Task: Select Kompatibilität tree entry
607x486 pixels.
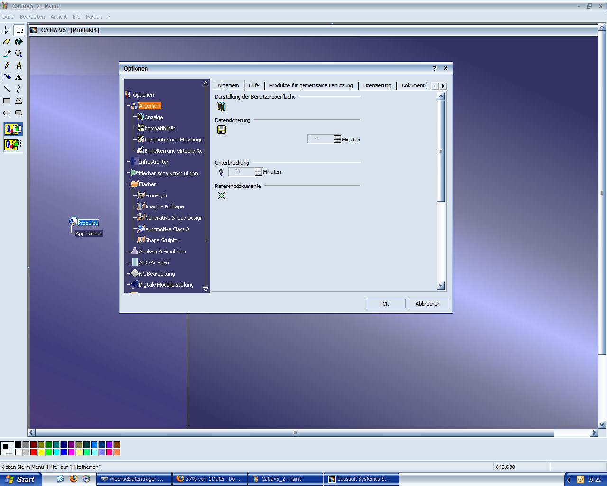Action: [160, 128]
